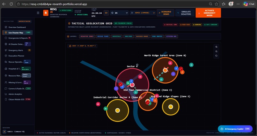Open the Admin (Command) role dropdown

[143, 13]
